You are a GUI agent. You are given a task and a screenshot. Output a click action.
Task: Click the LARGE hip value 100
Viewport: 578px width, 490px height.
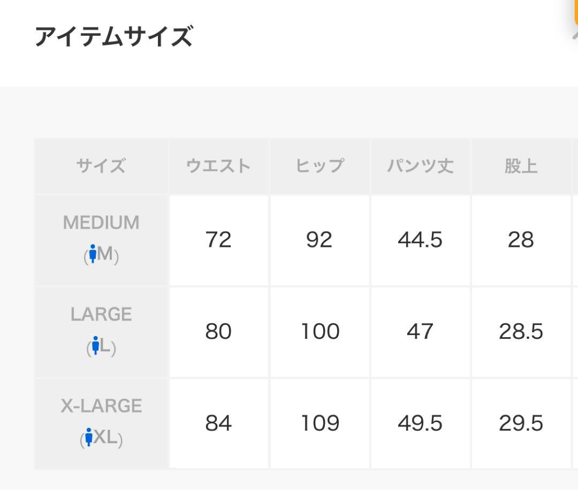point(320,331)
